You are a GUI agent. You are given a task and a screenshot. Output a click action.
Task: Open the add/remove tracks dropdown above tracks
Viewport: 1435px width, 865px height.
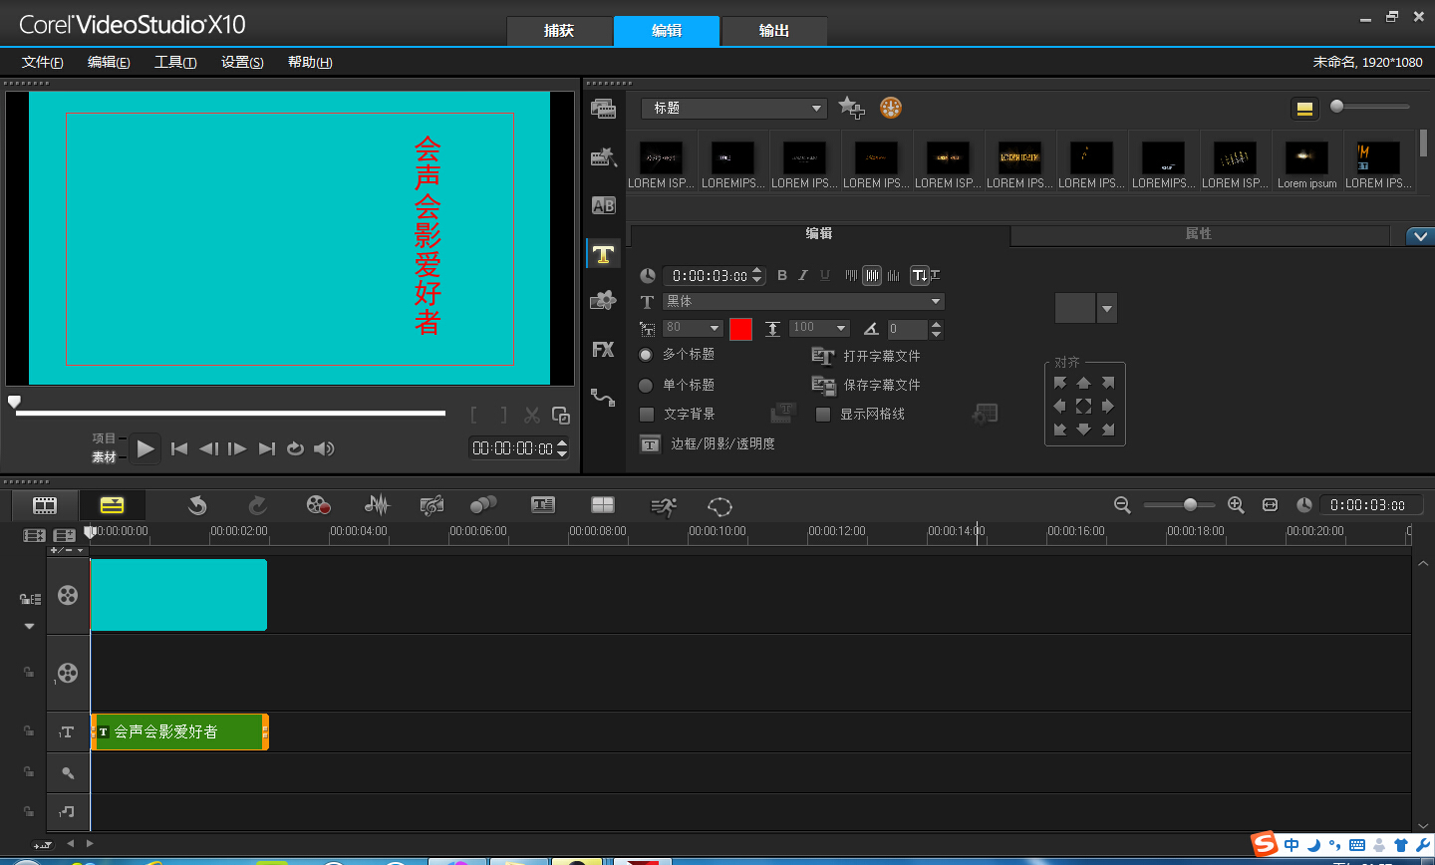point(68,550)
